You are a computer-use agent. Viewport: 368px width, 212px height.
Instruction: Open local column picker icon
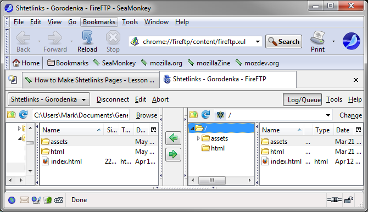153,130
